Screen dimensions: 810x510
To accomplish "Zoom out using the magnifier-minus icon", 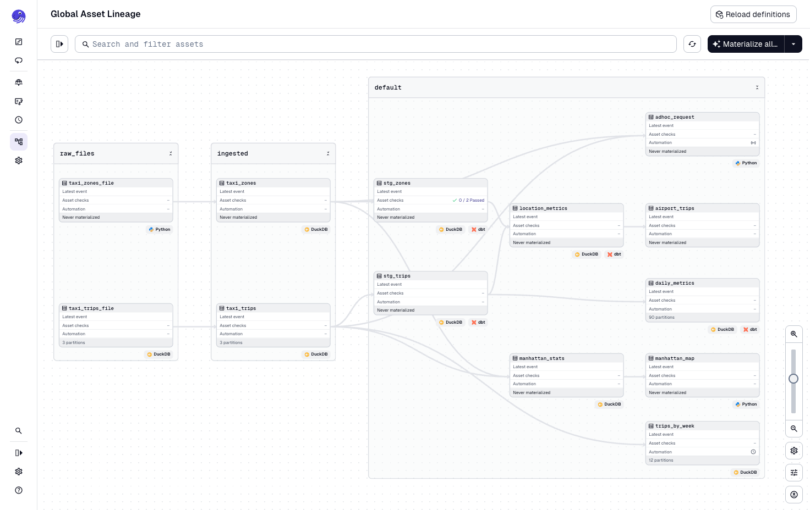I will pos(793,429).
